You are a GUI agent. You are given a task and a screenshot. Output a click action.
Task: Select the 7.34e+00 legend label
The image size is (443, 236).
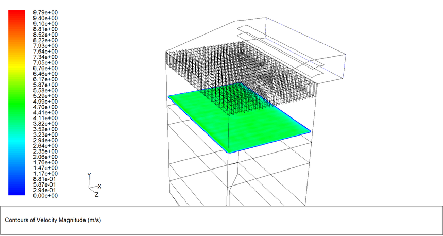click(x=45, y=57)
